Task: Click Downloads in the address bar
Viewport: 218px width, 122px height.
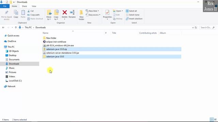Action: [41, 27]
